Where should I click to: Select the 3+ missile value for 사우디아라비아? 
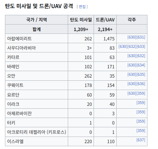(x=89, y=48)
